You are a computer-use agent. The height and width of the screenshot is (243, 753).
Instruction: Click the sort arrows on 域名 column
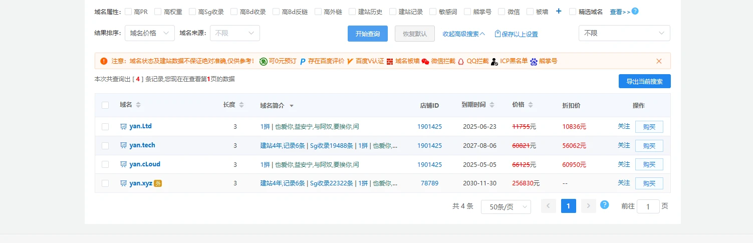pyautogui.click(x=138, y=105)
